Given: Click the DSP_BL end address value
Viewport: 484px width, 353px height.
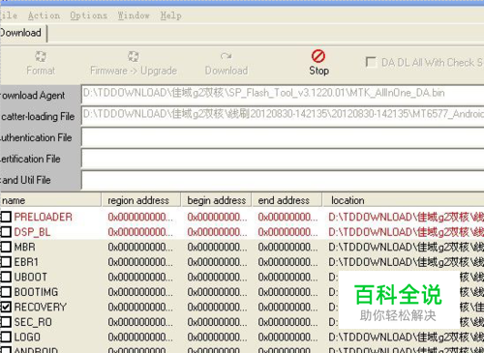Looking at the screenshot, I should click(287, 232).
